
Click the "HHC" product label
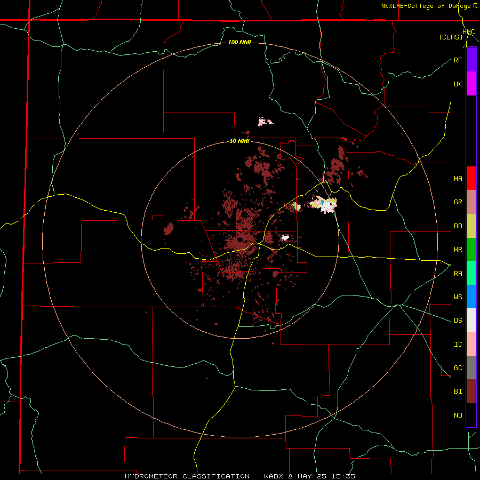tap(469, 32)
